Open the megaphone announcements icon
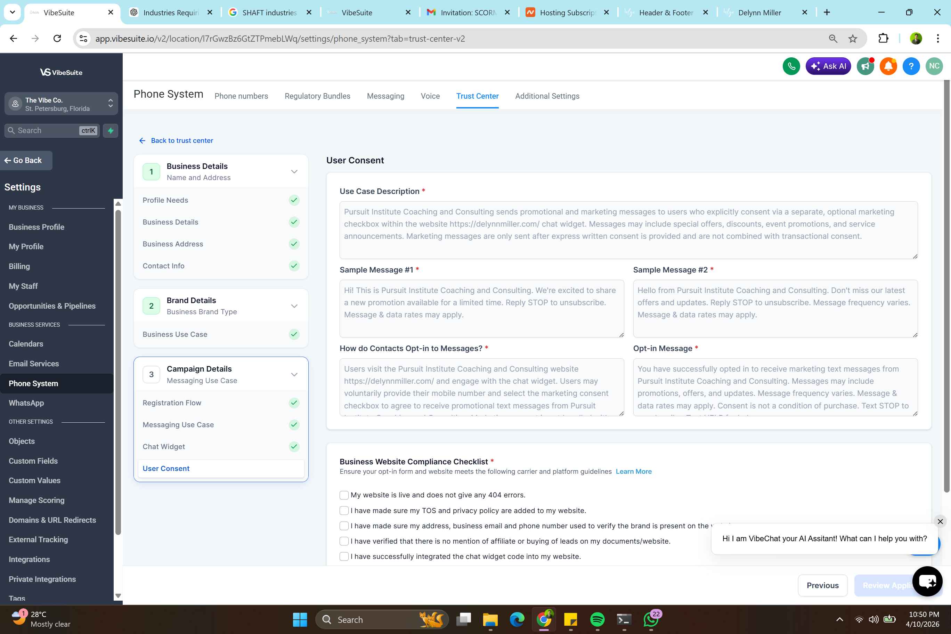The height and width of the screenshot is (634, 951). (865, 66)
